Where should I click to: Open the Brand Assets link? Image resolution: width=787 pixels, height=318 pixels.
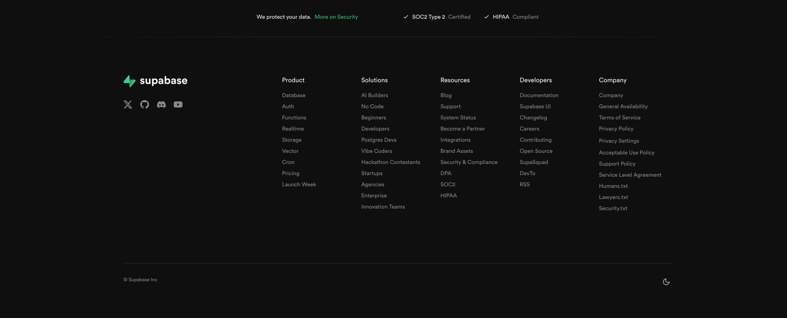coord(457,151)
